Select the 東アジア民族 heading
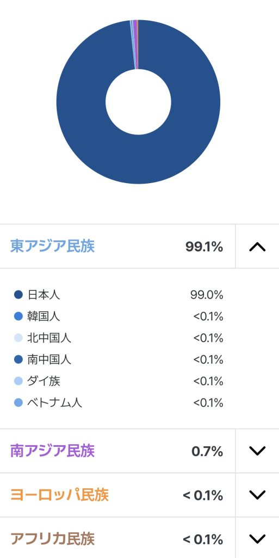 pos(53,246)
